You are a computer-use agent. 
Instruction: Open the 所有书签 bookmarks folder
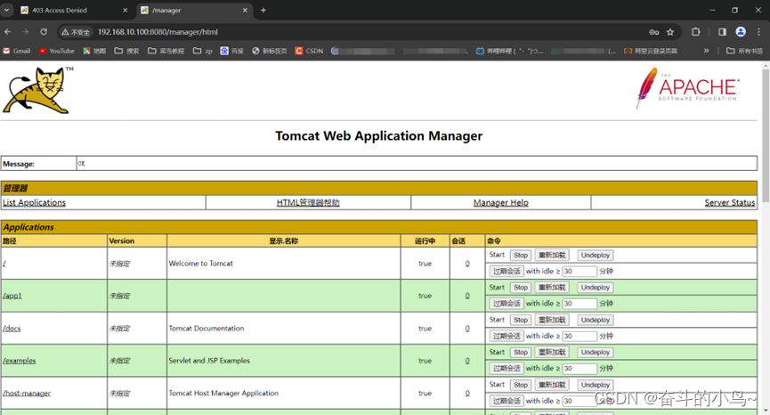point(744,51)
